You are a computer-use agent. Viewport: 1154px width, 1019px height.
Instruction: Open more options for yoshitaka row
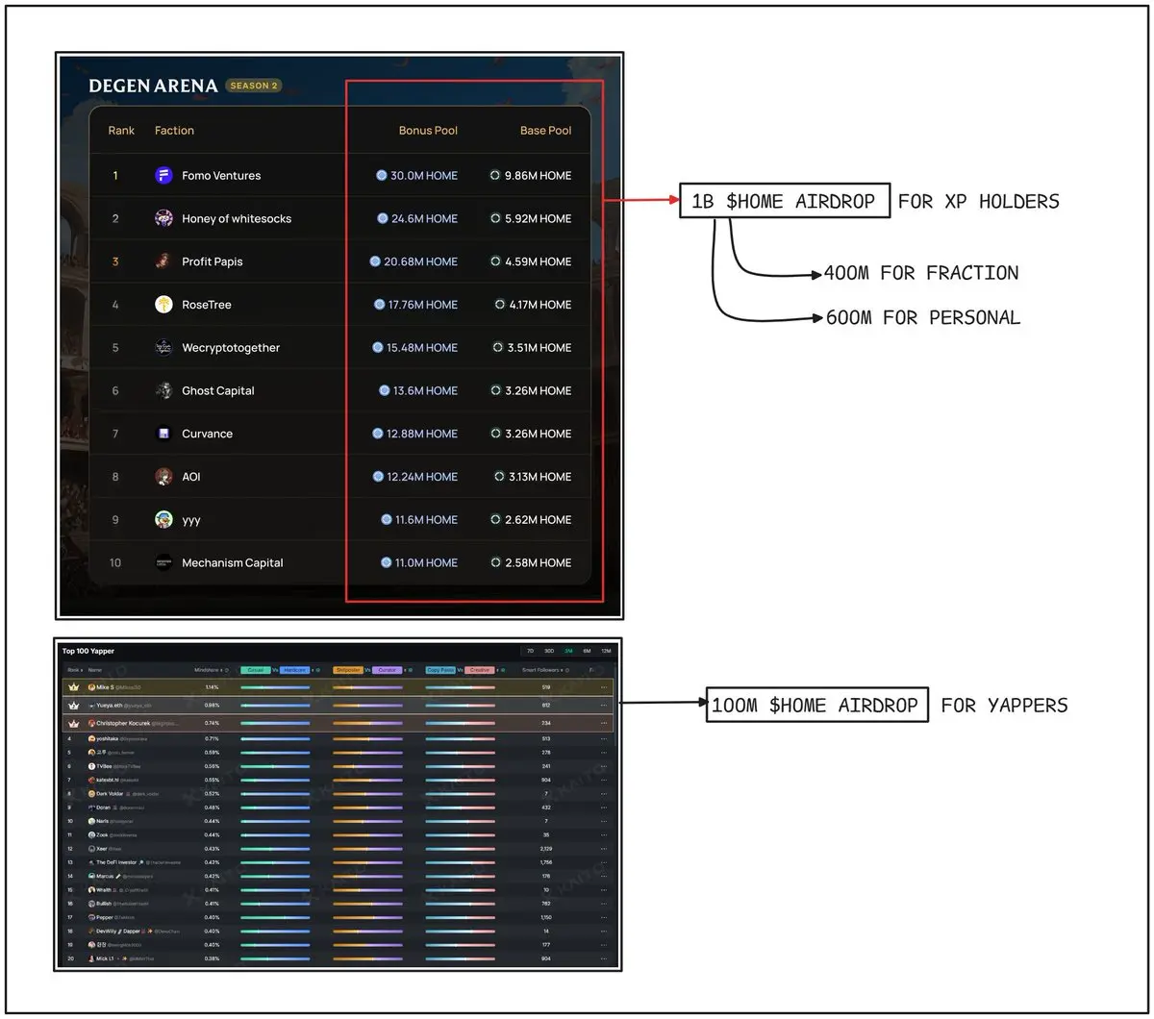tap(604, 739)
